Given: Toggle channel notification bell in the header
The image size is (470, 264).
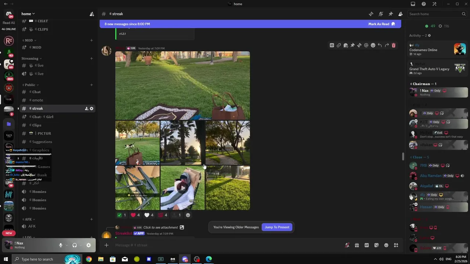Looking at the screenshot, I should pyautogui.click(x=381, y=14).
